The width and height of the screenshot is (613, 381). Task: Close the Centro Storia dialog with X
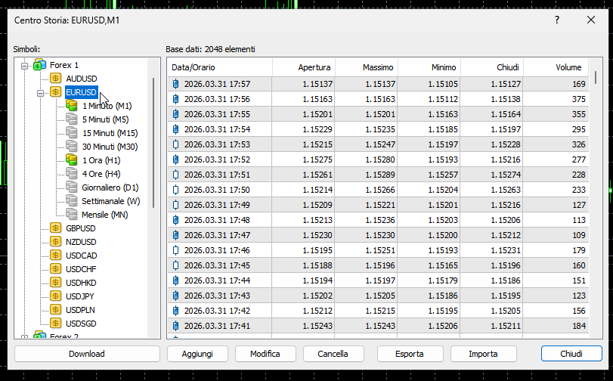click(591, 20)
